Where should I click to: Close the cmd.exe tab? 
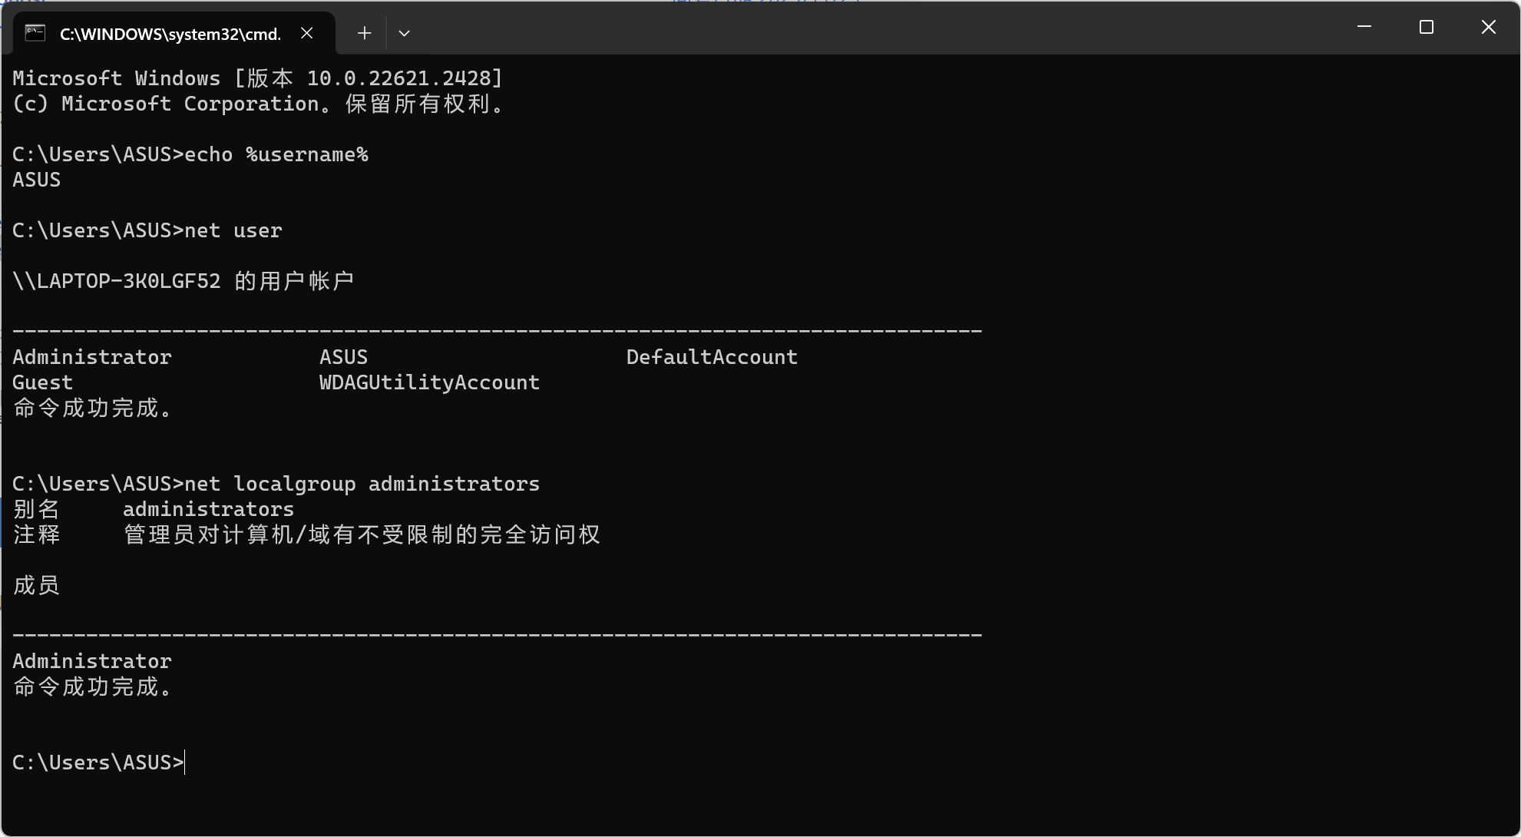(x=306, y=33)
